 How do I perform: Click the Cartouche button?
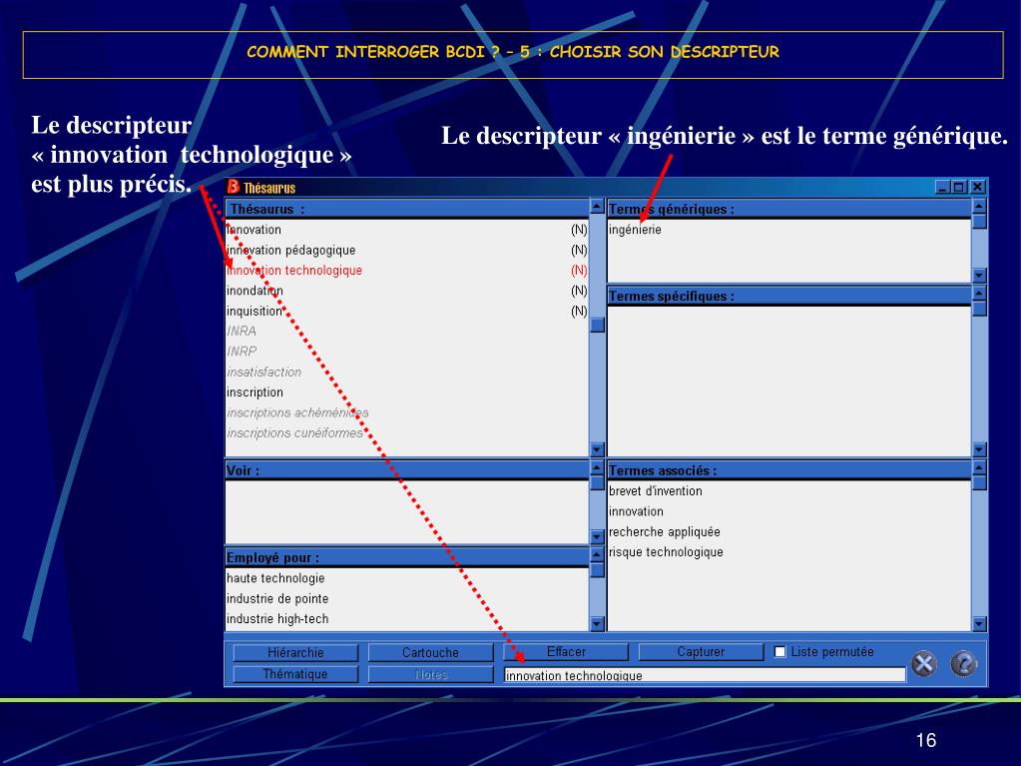tap(430, 652)
